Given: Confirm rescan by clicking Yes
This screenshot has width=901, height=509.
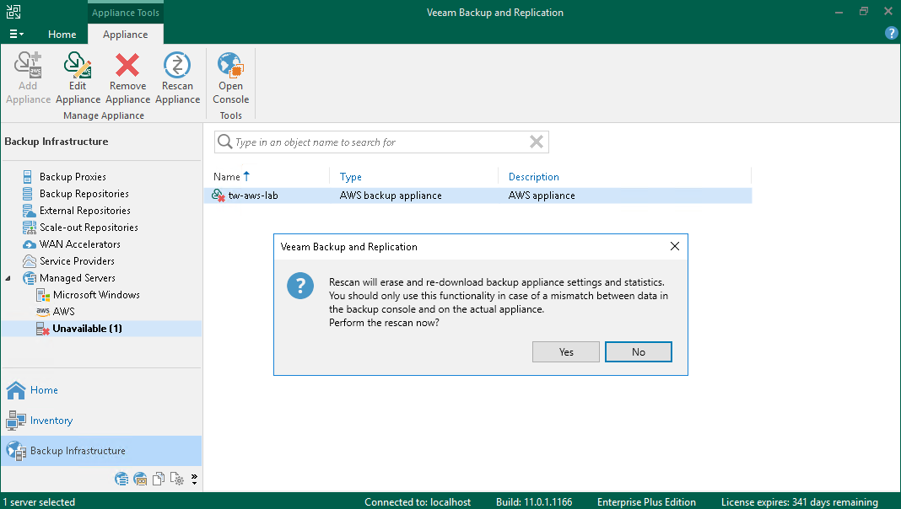Looking at the screenshot, I should coord(566,352).
